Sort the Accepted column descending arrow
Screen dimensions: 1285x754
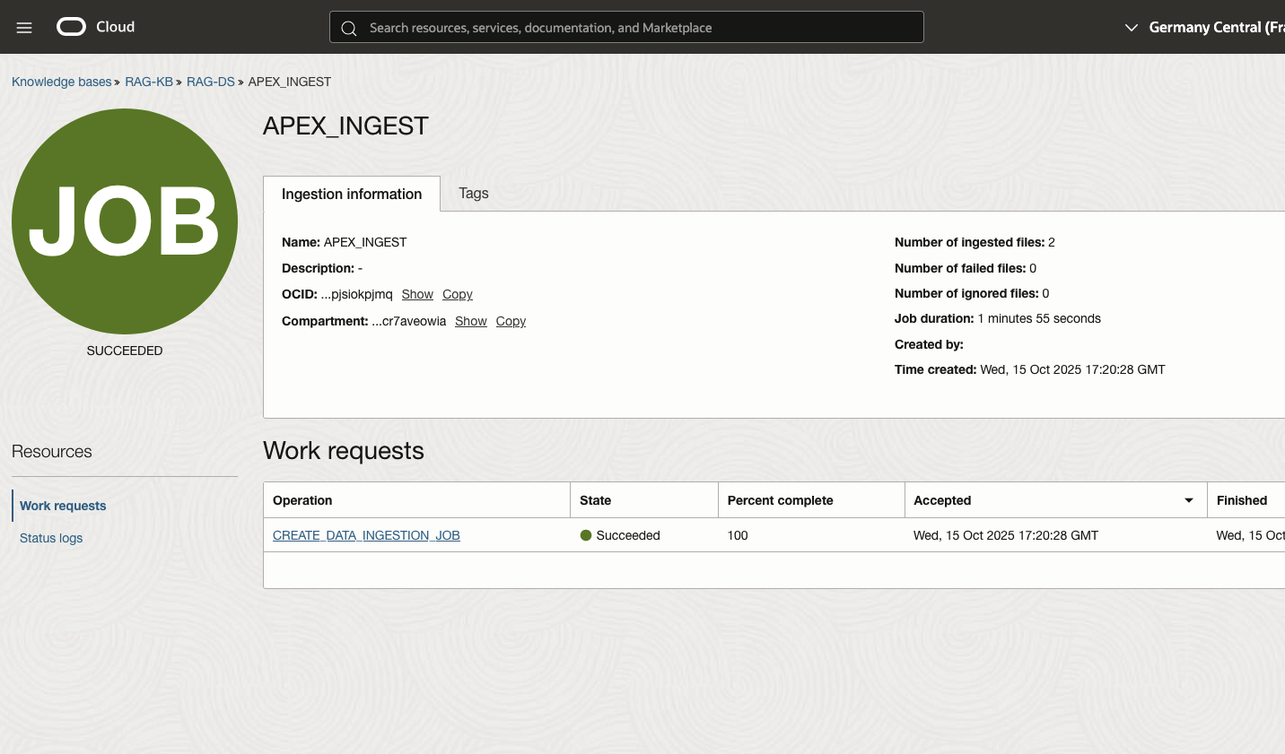coord(1188,500)
